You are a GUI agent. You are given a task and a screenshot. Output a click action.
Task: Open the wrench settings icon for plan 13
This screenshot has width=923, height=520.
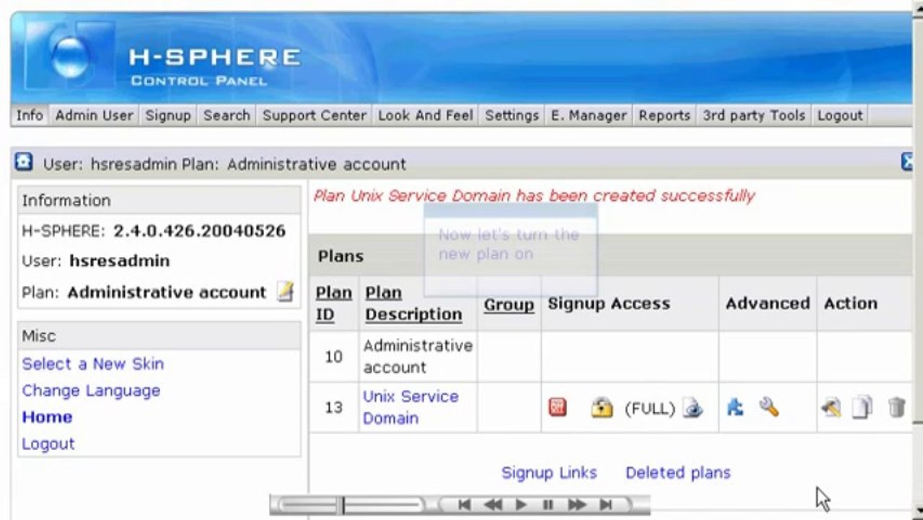tap(769, 407)
